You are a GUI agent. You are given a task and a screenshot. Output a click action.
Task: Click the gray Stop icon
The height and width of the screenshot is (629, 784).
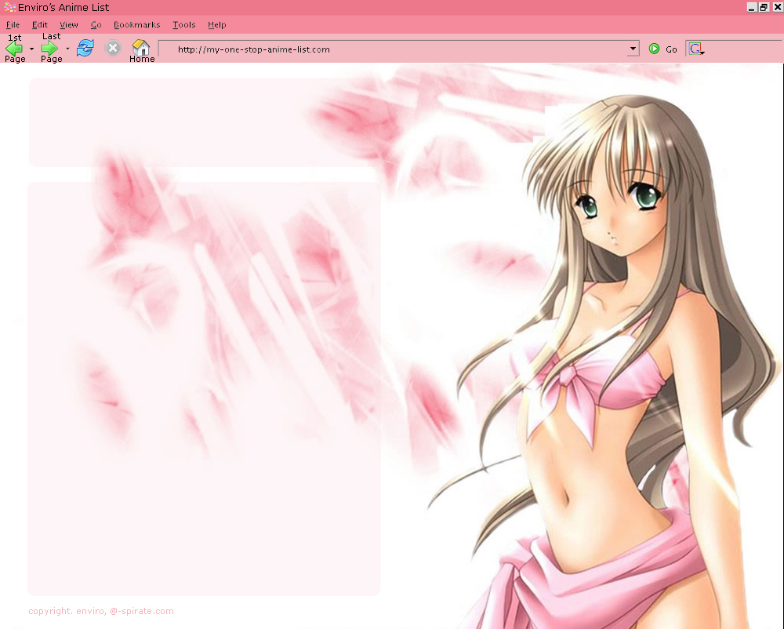tap(113, 48)
